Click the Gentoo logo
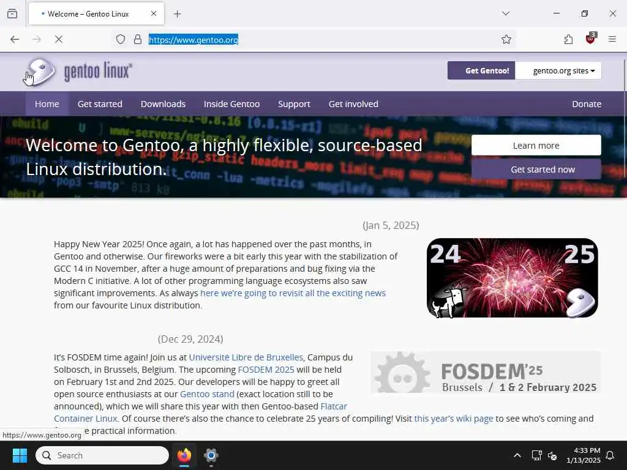This screenshot has height=470, width=627. [78, 72]
